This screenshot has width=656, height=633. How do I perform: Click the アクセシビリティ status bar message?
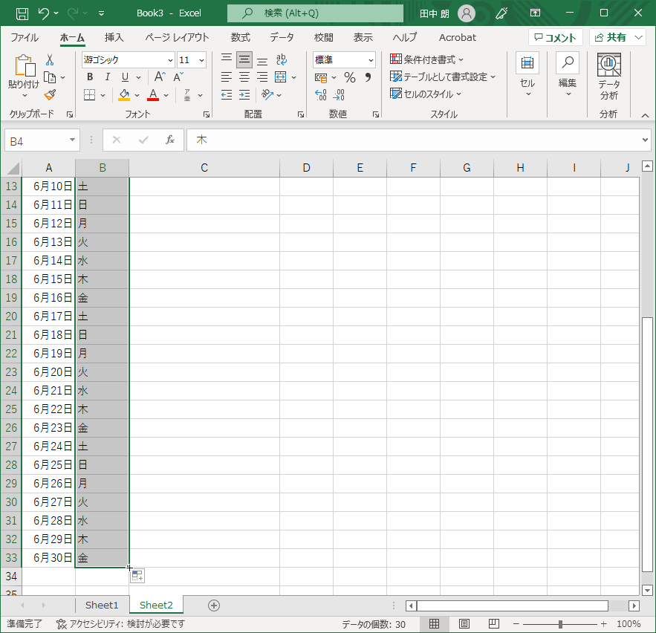pyautogui.click(x=120, y=624)
